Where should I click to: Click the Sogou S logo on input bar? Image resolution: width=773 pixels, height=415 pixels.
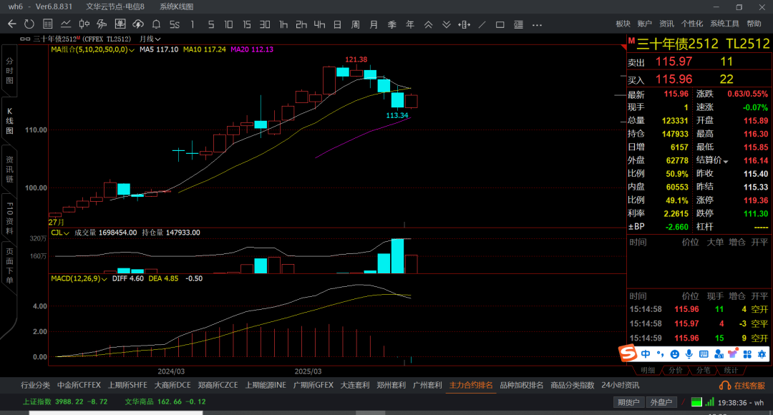pyautogui.click(x=628, y=353)
